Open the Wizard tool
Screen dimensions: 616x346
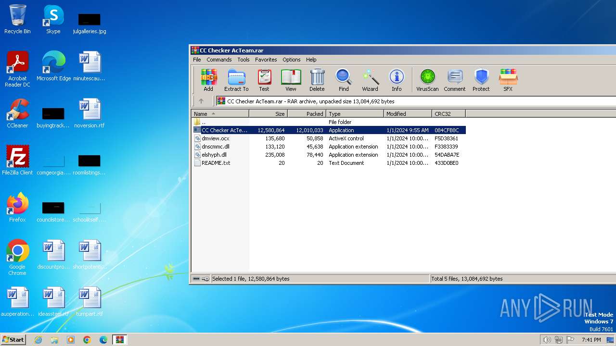pos(370,80)
